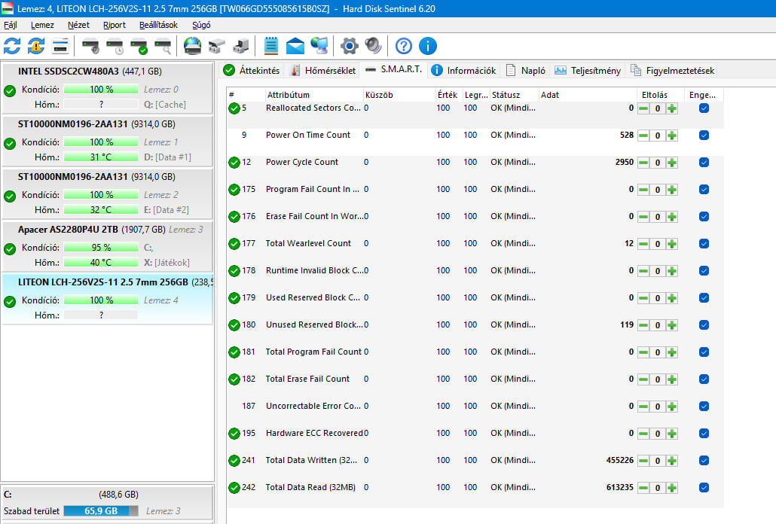
Task: Click the disk with green checkmark icon
Action: coord(139,47)
